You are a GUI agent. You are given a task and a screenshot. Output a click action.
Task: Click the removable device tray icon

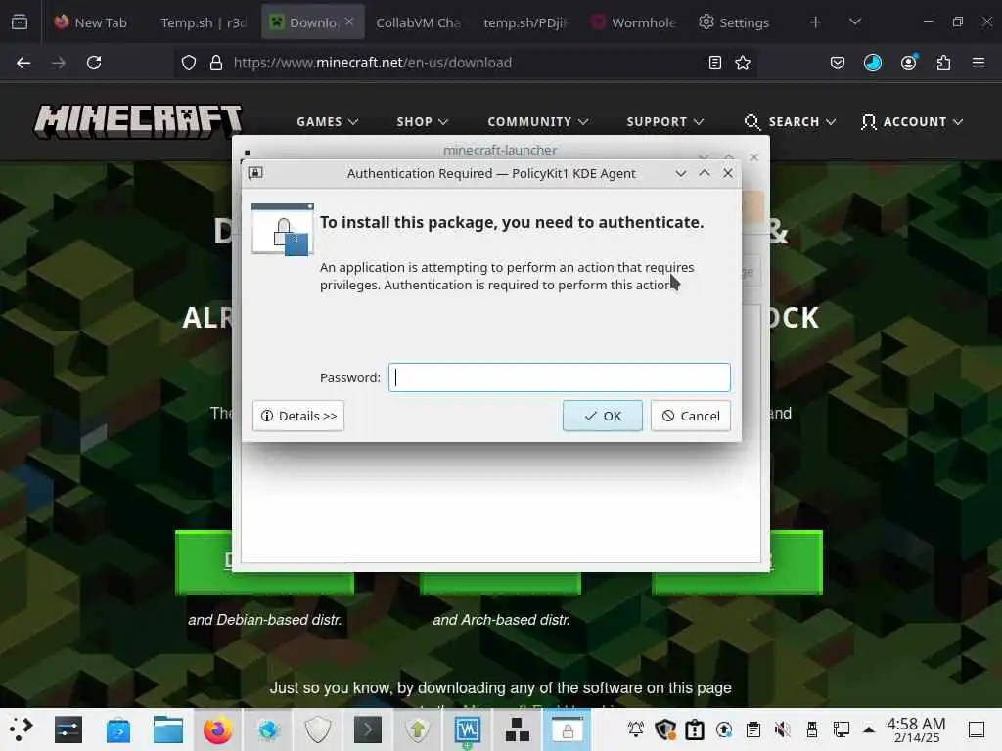click(812, 729)
